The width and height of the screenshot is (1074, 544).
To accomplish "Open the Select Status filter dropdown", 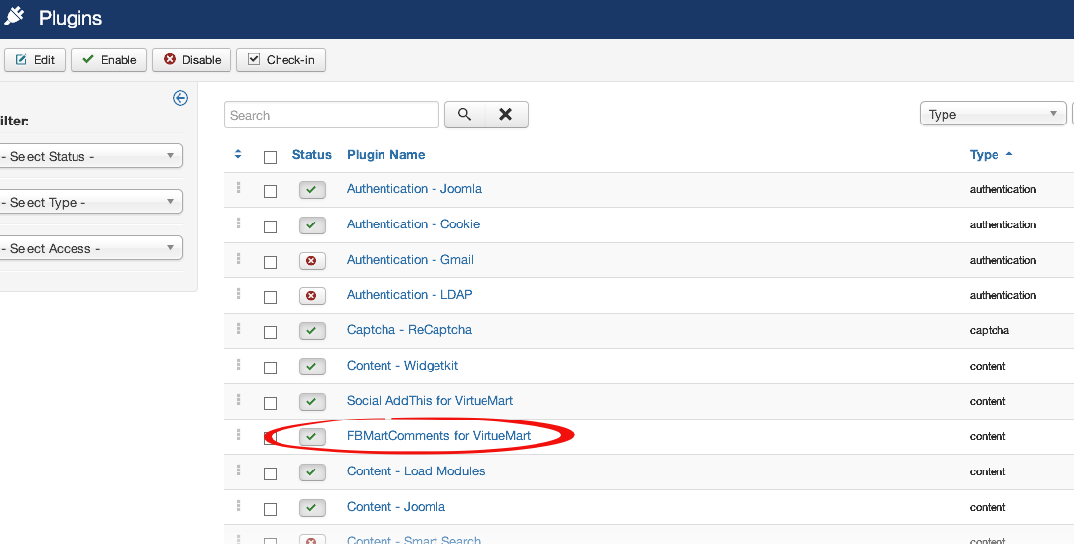I will [90, 157].
